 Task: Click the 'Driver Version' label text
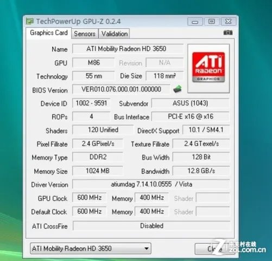[x=49, y=185]
